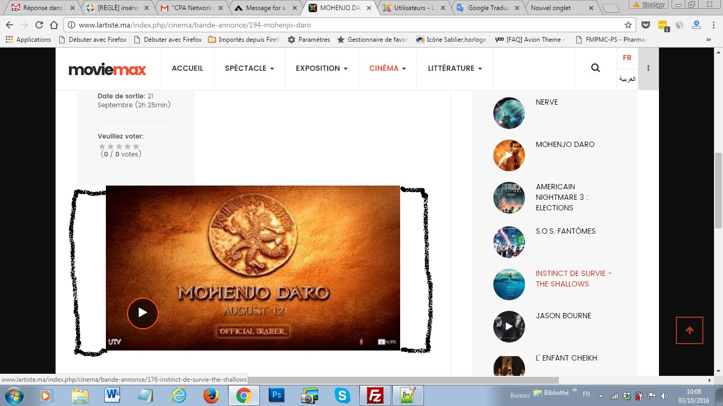Expand the CINÉMA dropdown menu
The height and width of the screenshot is (406, 723).
pyautogui.click(x=387, y=68)
